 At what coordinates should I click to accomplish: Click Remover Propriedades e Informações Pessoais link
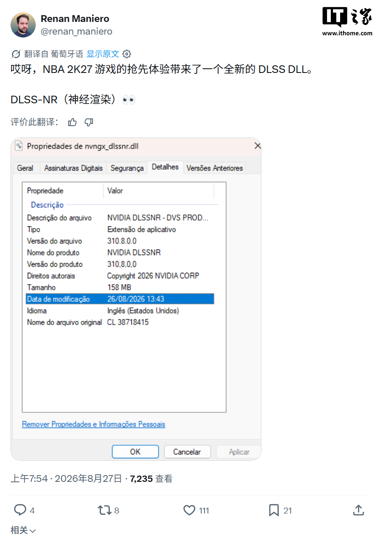click(x=93, y=424)
